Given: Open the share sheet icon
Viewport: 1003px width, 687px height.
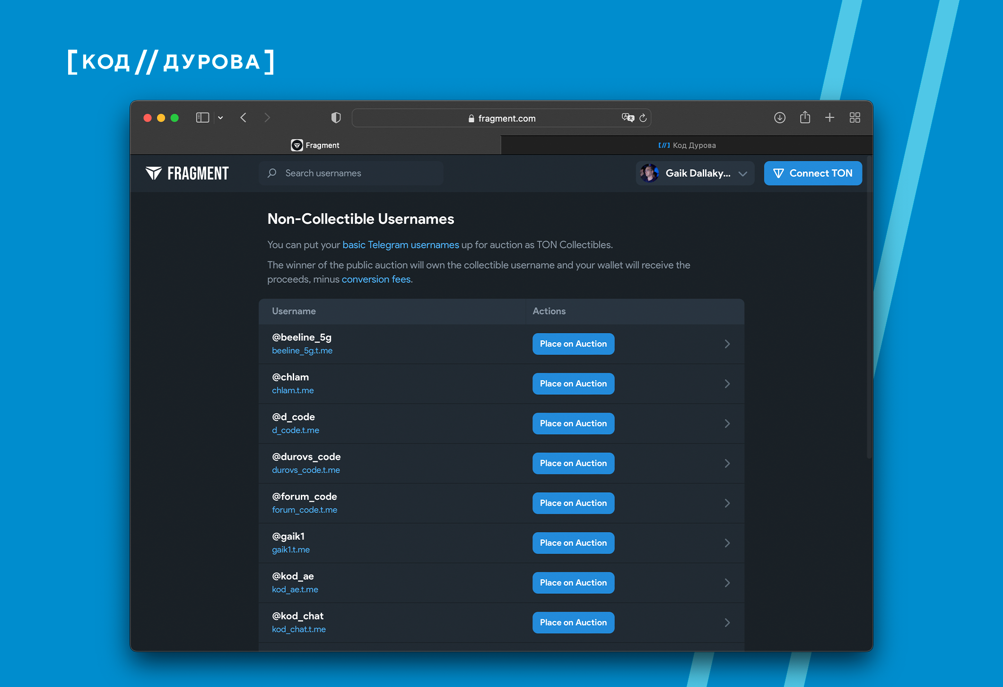Looking at the screenshot, I should click(x=805, y=117).
